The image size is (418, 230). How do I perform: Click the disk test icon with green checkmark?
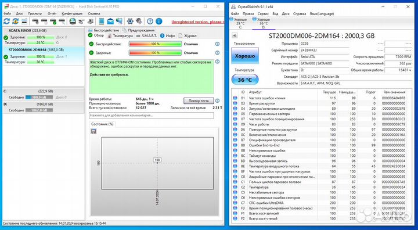[x=53, y=21]
